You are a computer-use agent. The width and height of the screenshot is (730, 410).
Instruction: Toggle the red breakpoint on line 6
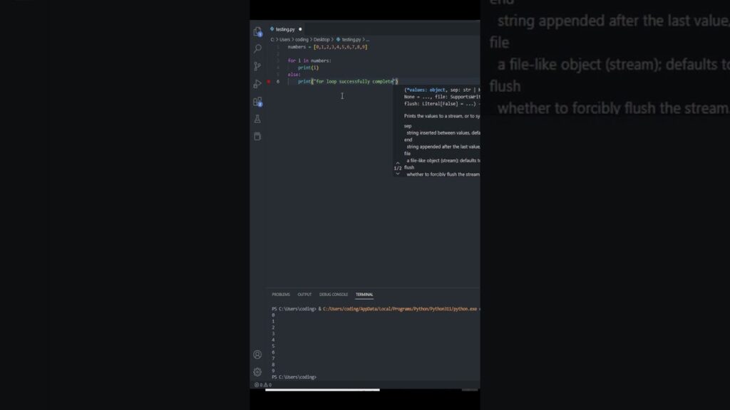pyautogui.click(x=269, y=82)
